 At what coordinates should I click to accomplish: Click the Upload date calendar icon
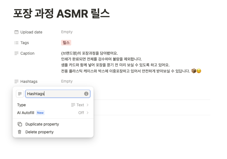tap(16, 32)
